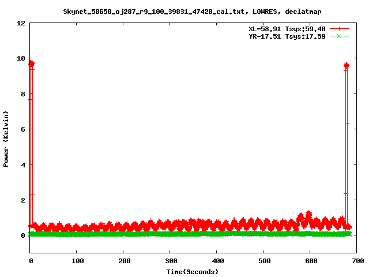Click the x-axis tick label 500
Viewport: 369px width, 277px height.
click(x=264, y=261)
